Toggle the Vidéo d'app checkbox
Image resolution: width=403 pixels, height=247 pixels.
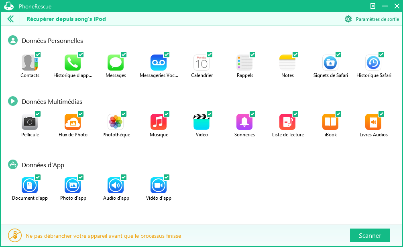tap(167, 177)
